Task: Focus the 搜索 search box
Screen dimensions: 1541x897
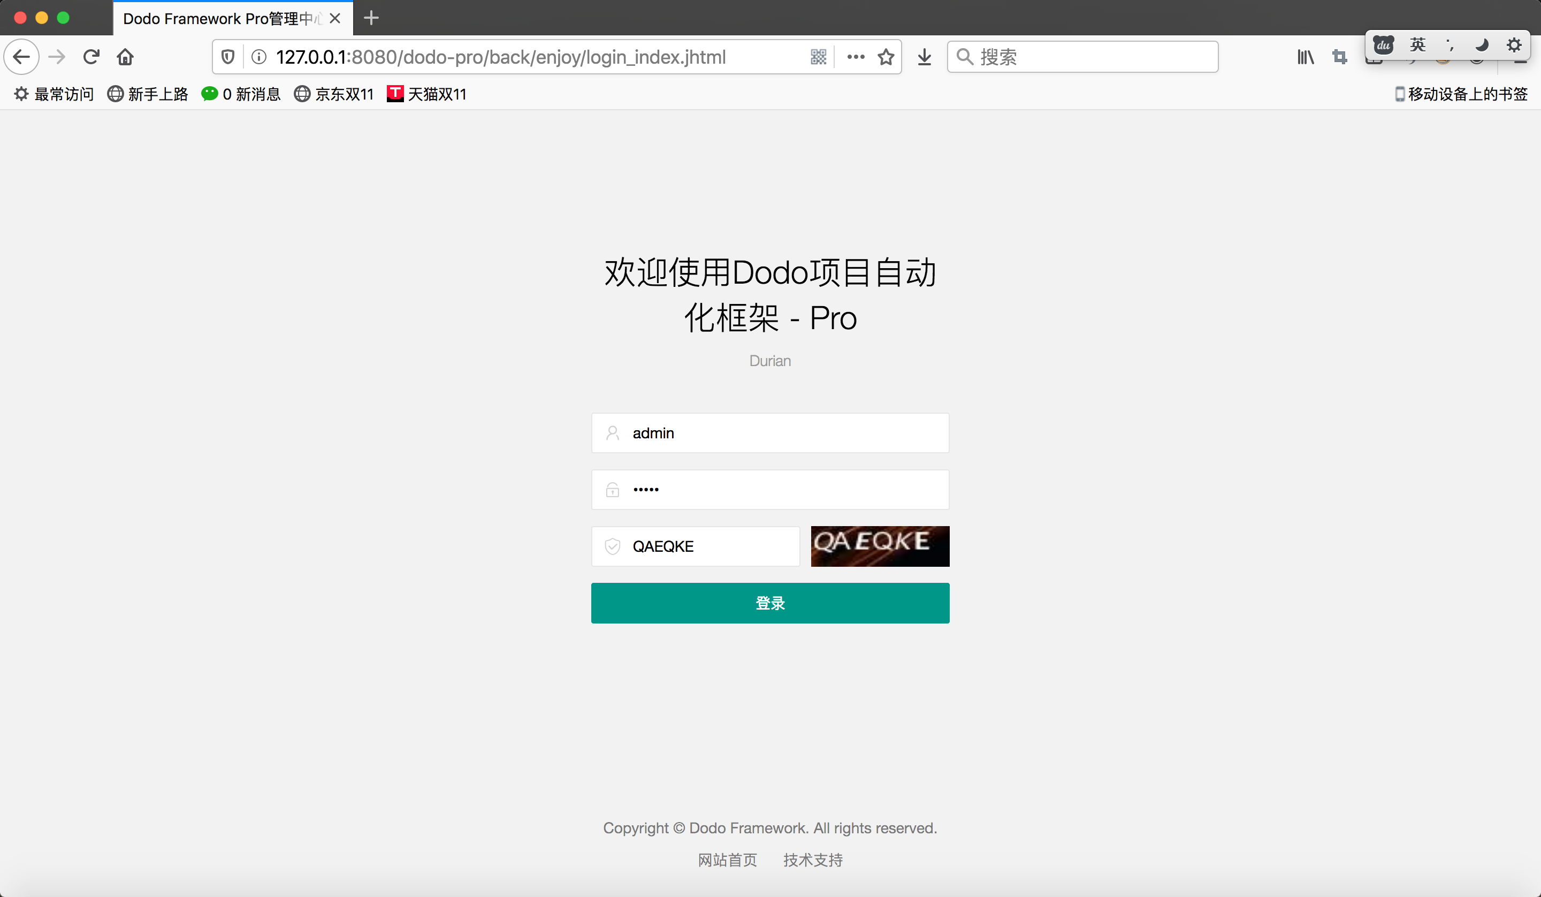Action: pyautogui.click(x=1082, y=57)
